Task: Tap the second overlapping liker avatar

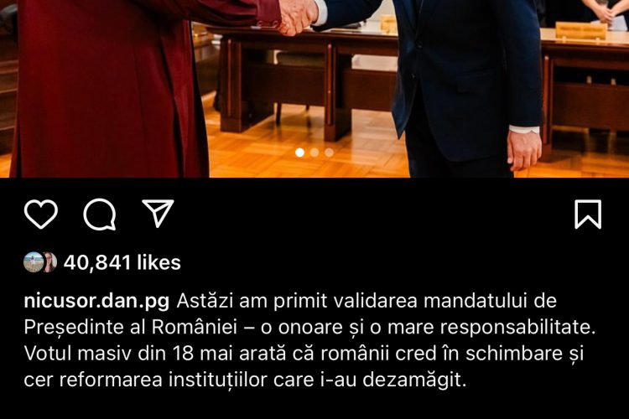Action: 50,262
